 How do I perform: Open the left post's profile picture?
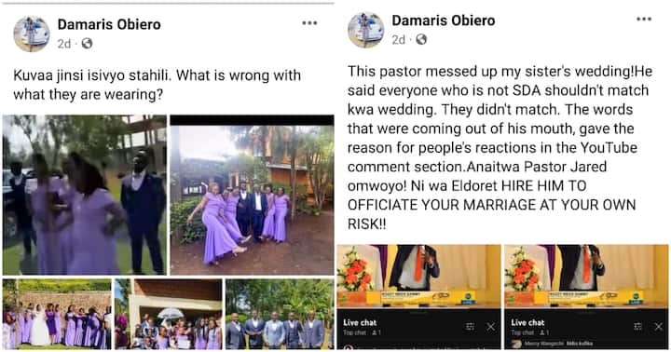pos(32,34)
